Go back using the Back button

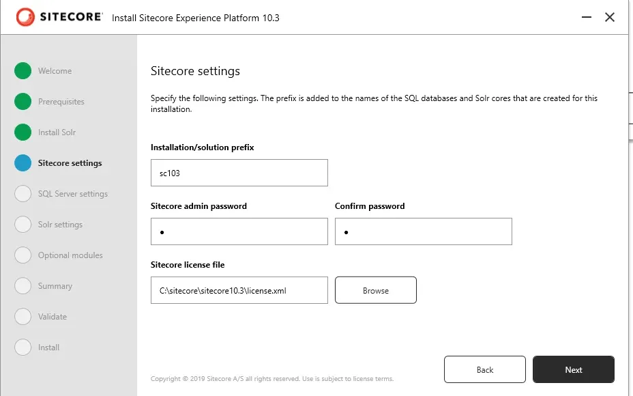pyautogui.click(x=484, y=369)
